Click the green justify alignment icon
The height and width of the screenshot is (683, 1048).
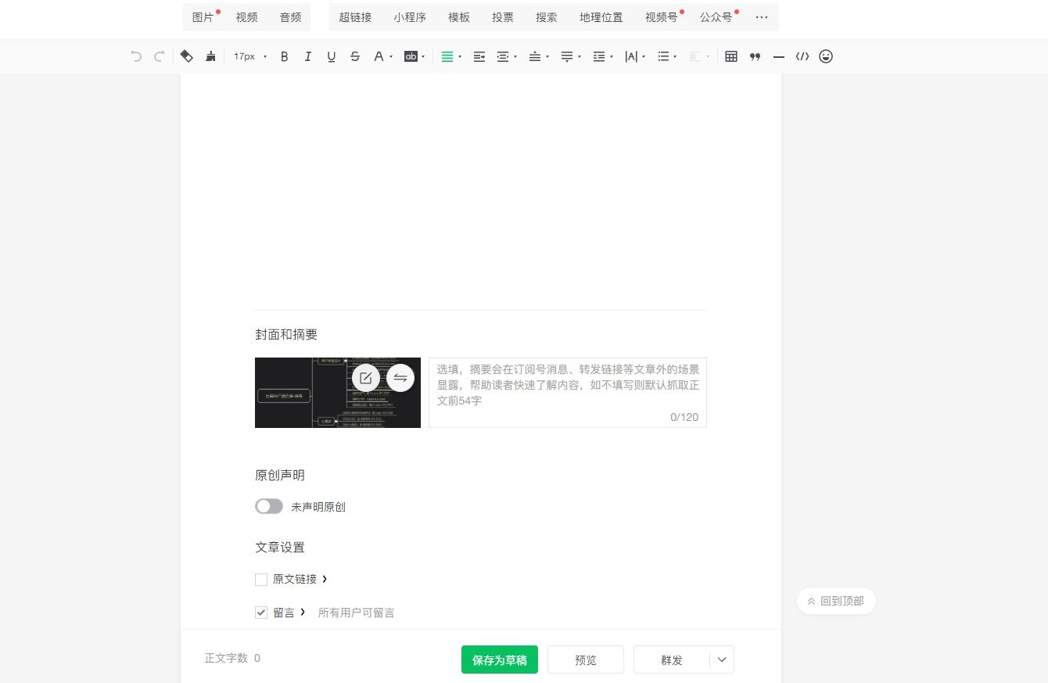pos(447,56)
